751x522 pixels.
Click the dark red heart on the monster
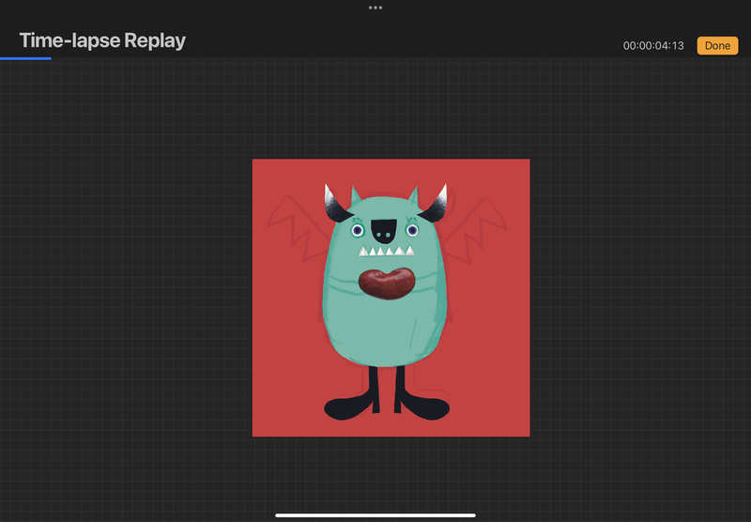click(387, 283)
